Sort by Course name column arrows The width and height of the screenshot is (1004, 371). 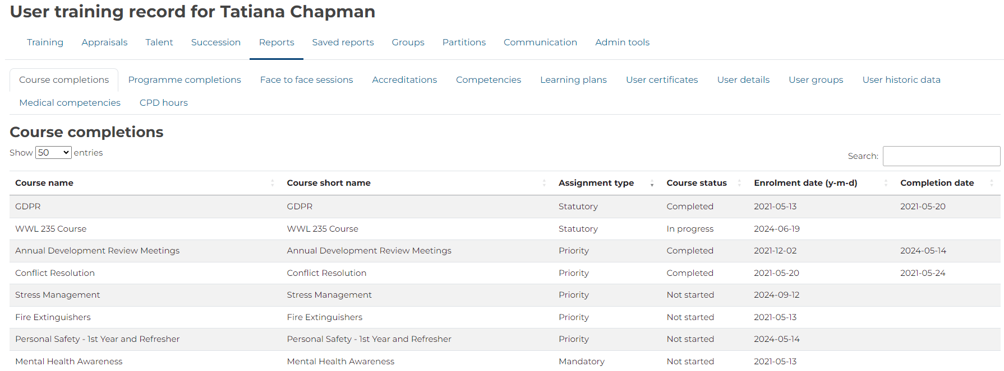click(x=272, y=183)
